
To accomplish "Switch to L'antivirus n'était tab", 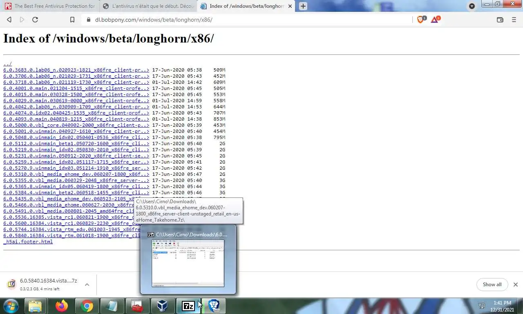I will click(x=149, y=6).
